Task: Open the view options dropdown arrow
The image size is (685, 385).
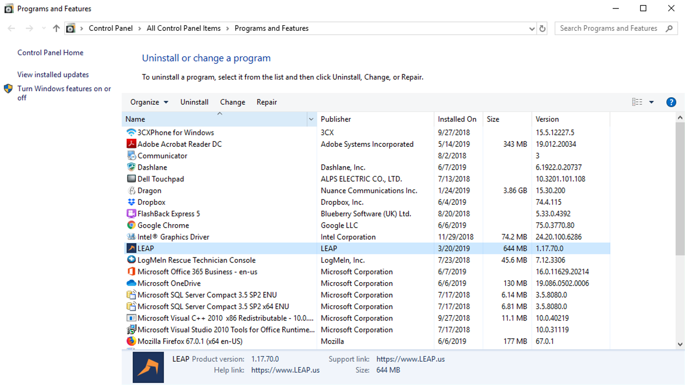Action: click(x=651, y=102)
